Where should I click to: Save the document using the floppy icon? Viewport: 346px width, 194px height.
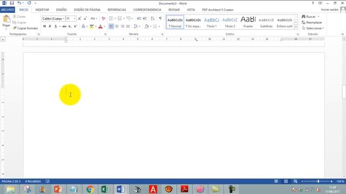tap(12, 3)
